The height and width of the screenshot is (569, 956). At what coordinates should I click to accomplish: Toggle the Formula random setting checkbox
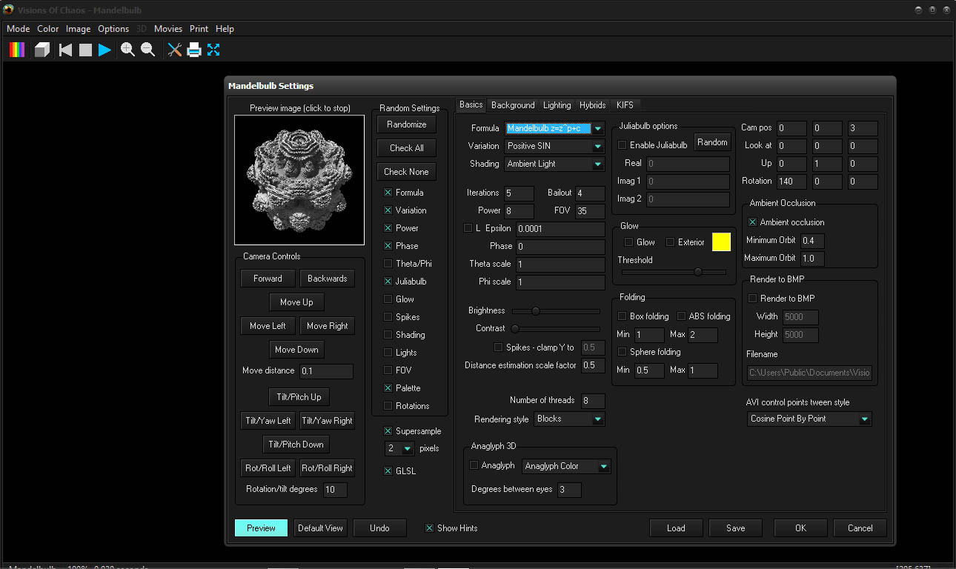click(x=388, y=193)
